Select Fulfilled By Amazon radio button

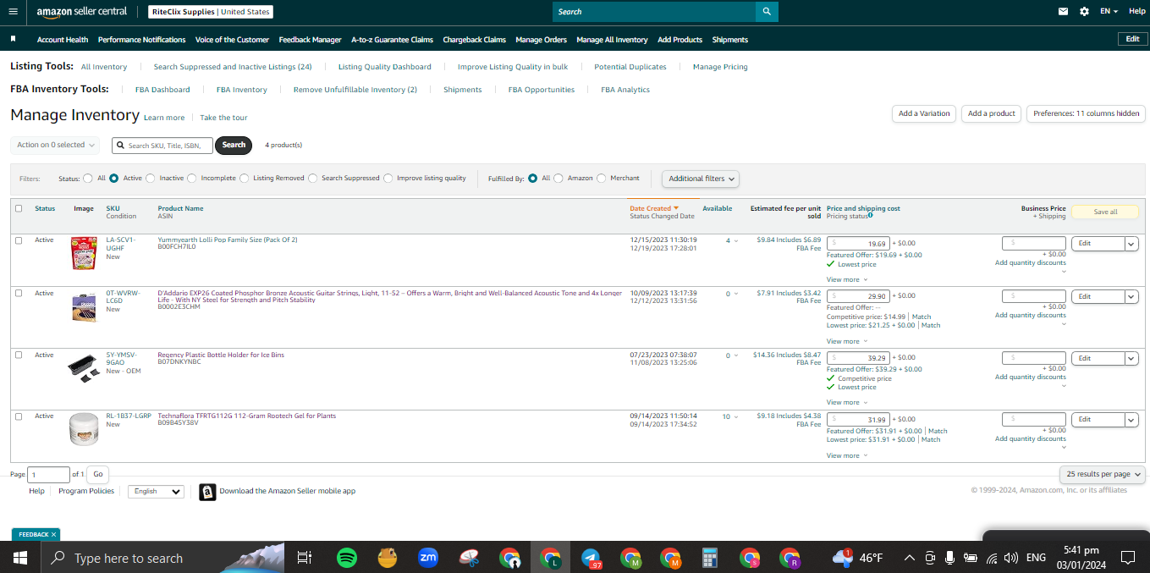(558, 179)
